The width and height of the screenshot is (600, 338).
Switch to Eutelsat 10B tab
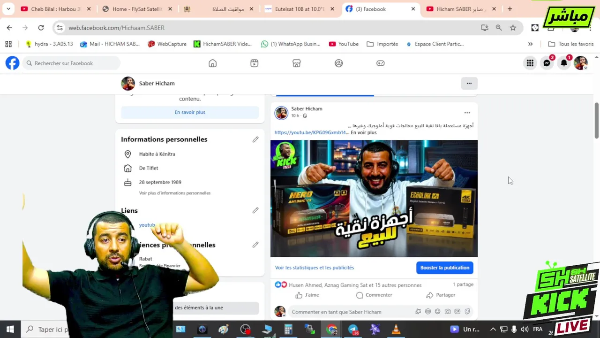300,9
